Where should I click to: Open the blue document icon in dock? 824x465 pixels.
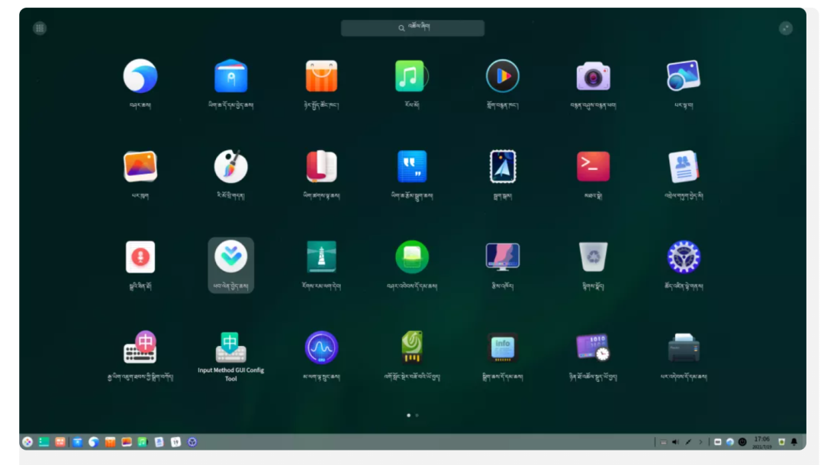159,442
